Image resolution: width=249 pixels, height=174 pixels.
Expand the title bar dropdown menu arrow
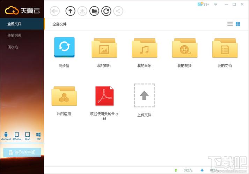[215, 4]
